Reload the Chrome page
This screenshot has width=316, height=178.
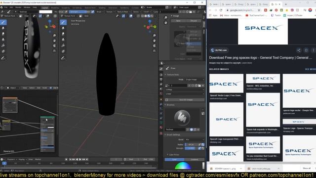point(221,10)
